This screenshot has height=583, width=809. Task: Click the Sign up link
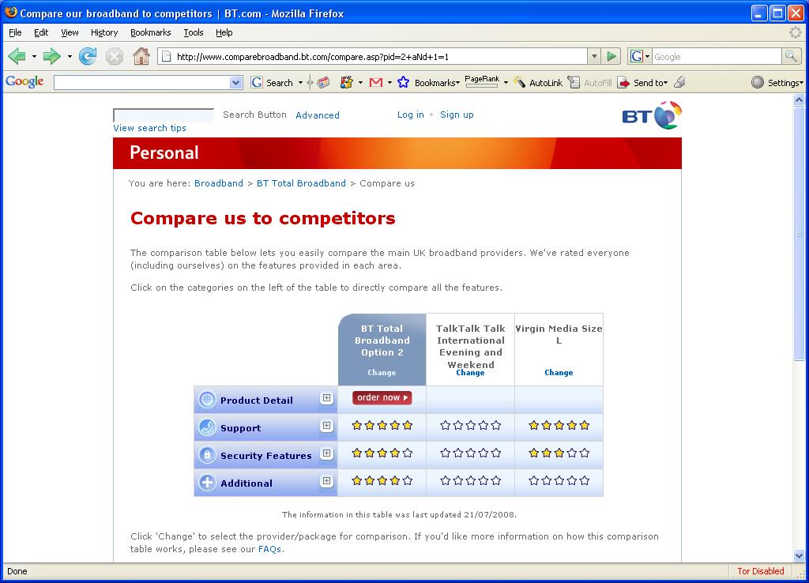[457, 115]
